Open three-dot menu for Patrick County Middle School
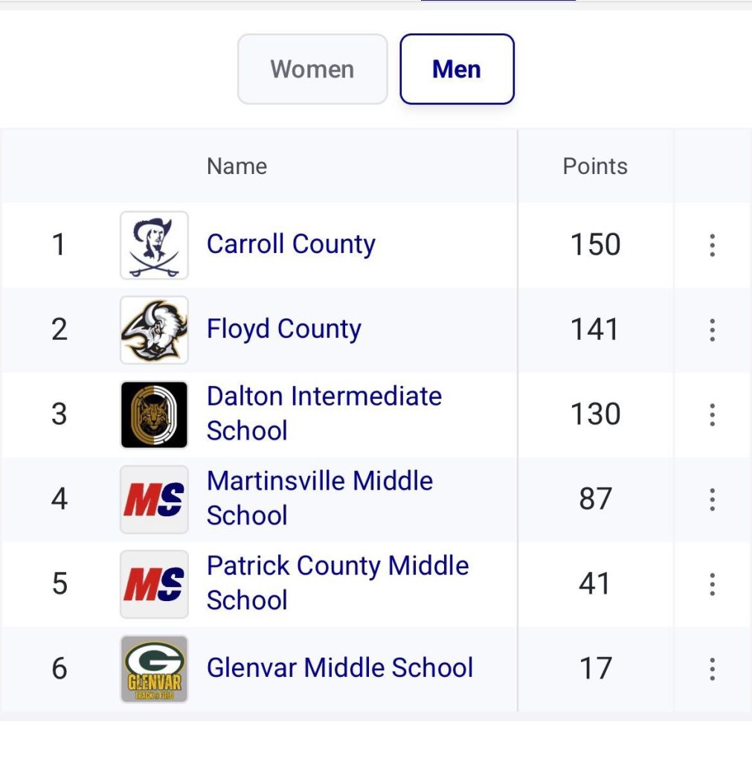 click(x=712, y=584)
